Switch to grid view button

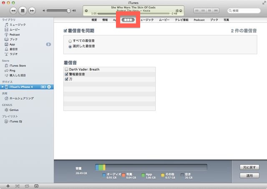tap(209, 10)
